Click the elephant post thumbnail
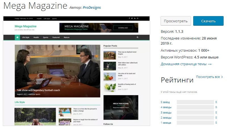 click(x=110, y=55)
